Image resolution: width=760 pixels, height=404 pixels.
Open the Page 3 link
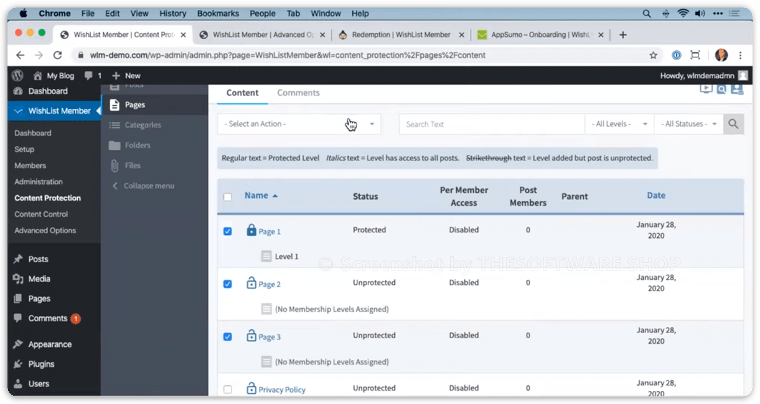tap(270, 337)
